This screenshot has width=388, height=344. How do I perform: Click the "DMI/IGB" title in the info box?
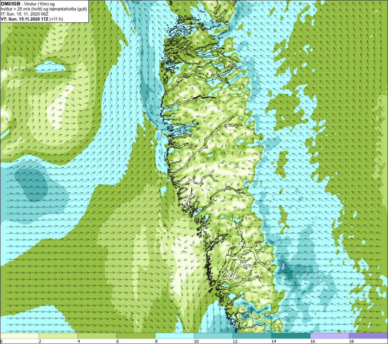(10, 4)
